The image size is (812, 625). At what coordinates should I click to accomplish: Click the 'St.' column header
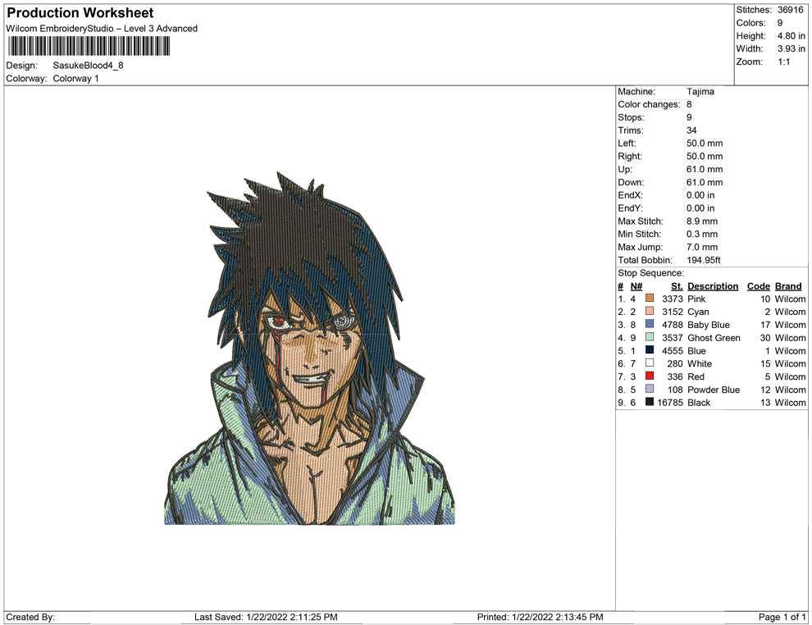(677, 286)
